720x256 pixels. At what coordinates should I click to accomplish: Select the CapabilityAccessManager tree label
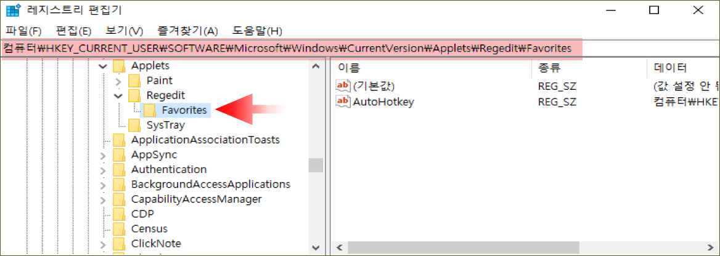tap(196, 199)
